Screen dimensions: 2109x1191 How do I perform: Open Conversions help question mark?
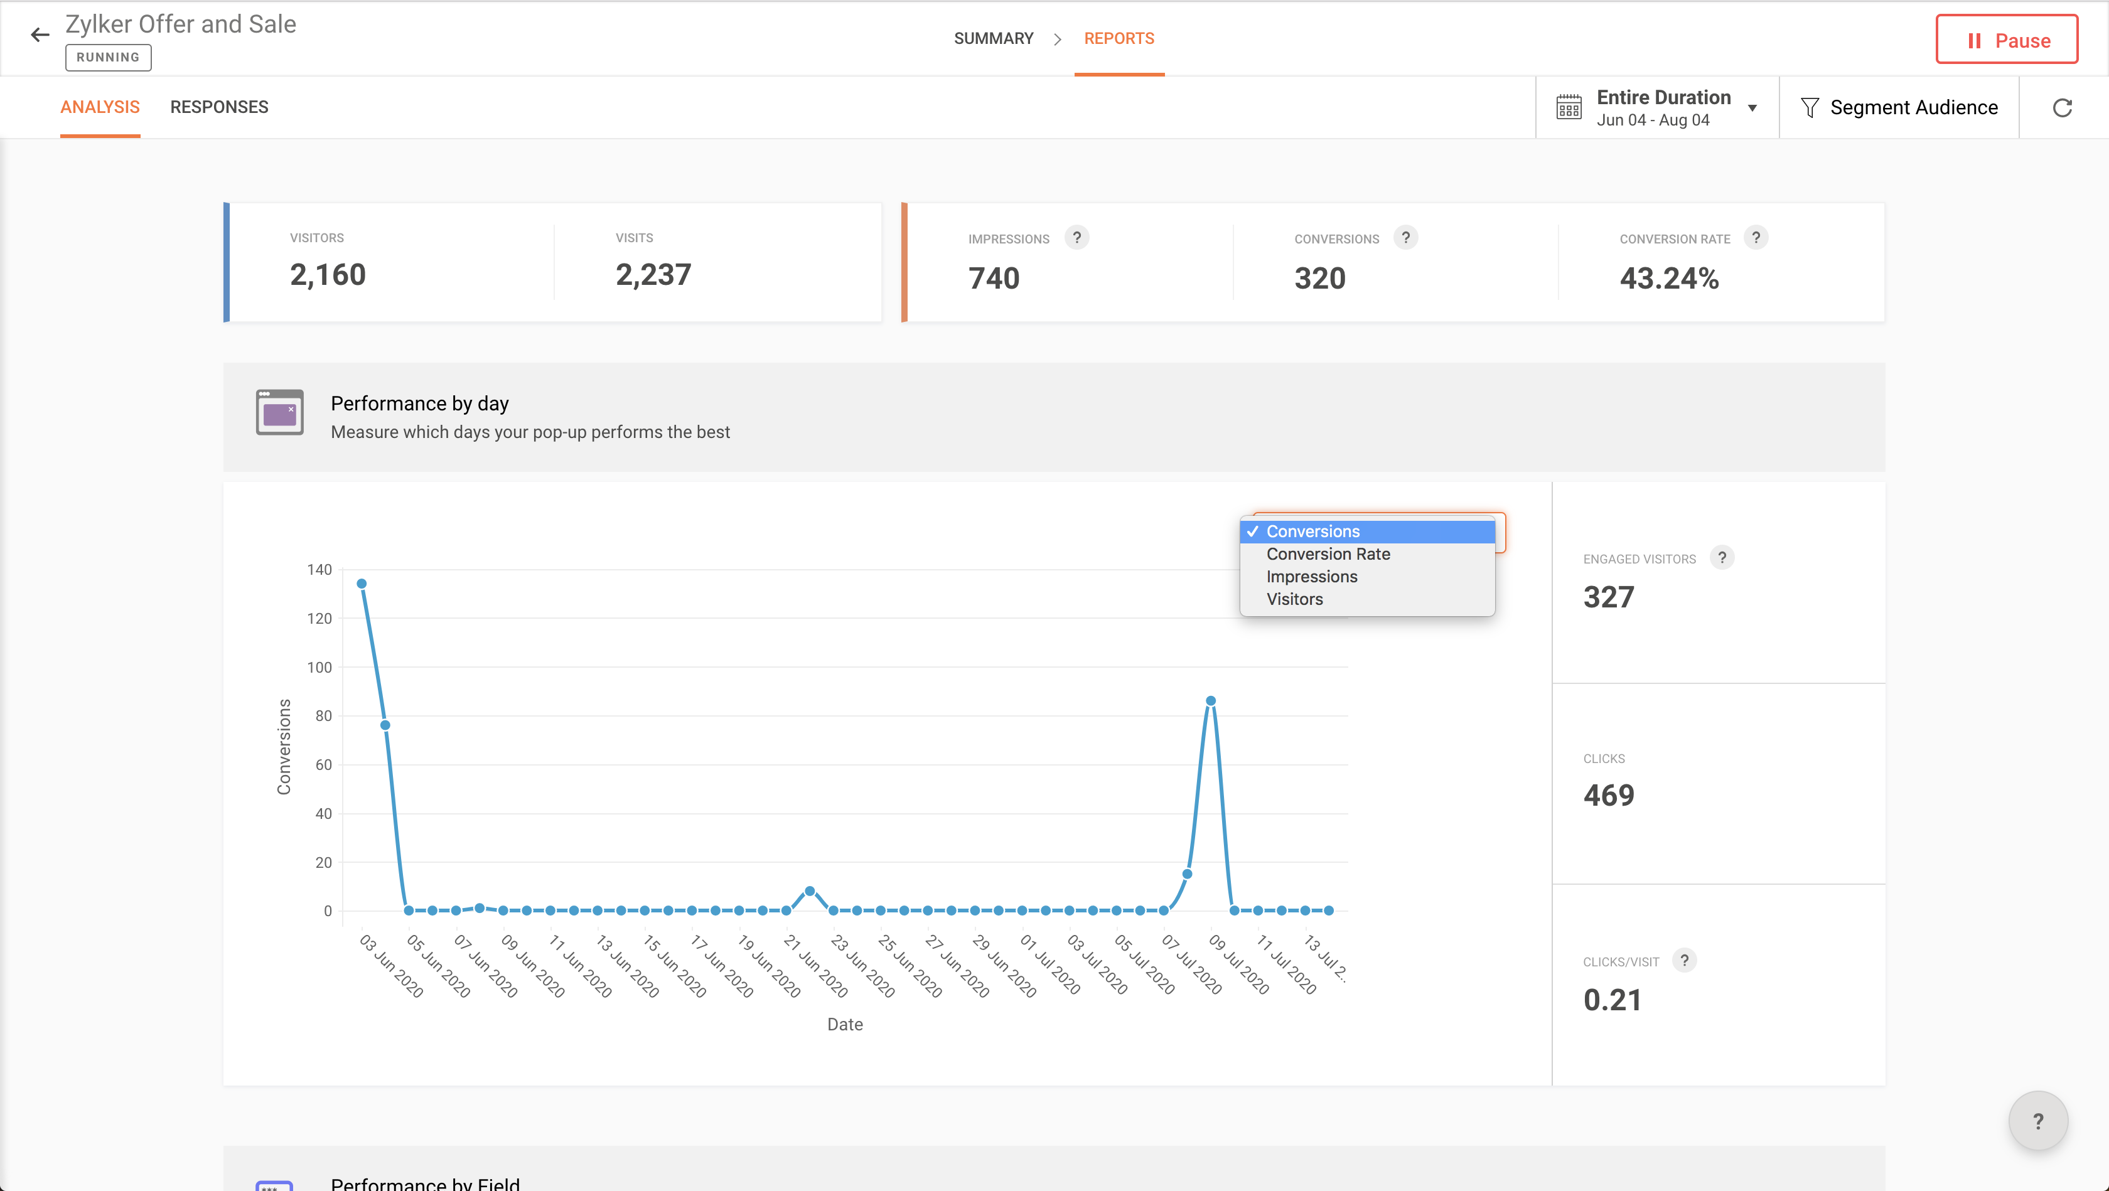click(1406, 237)
